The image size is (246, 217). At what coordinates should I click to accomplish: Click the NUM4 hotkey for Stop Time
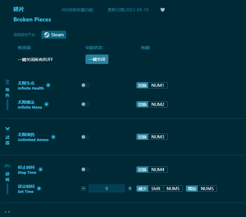(x=158, y=169)
